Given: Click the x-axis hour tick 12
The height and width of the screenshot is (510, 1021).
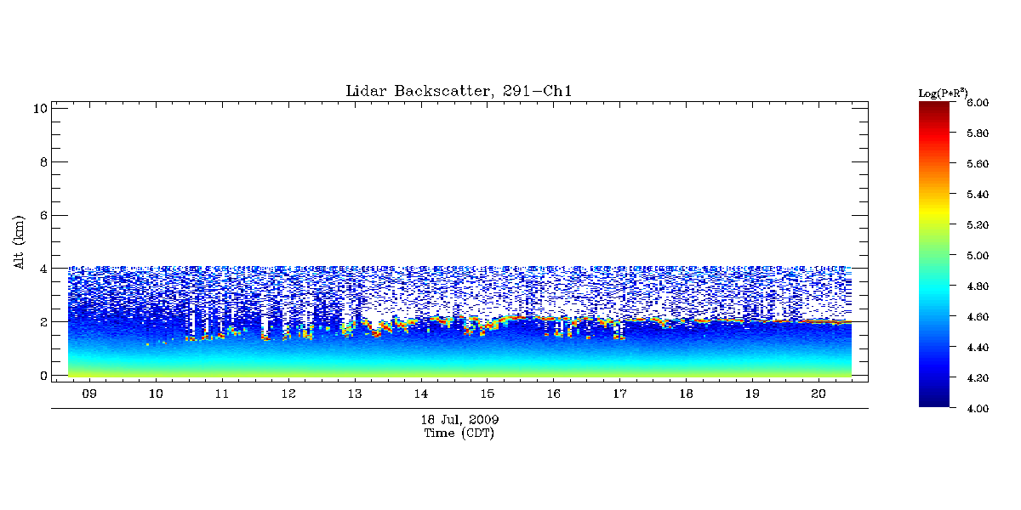Looking at the screenshot, I should click(288, 394).
